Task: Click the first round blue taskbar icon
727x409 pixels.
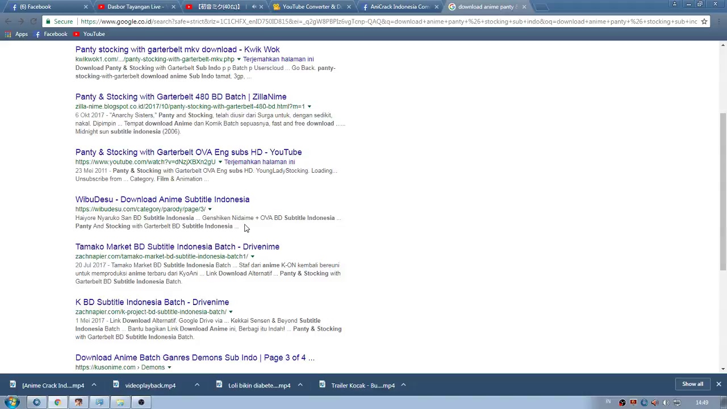Action: pyautogui.click(x=36, y=402)
